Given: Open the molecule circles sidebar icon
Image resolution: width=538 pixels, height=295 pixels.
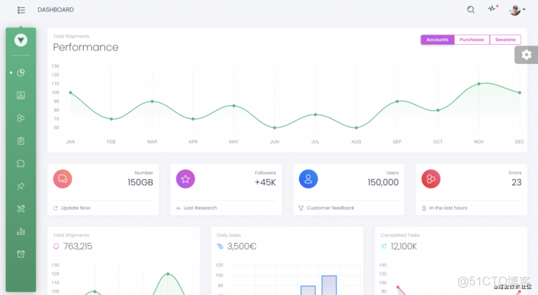Looking at the screenshot, I should pyautogui.click(x=21, y=118).
